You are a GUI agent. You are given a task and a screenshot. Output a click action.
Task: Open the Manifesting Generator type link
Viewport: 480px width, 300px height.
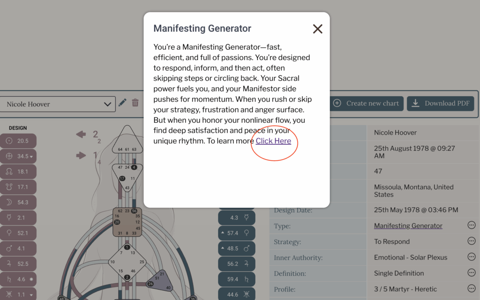[x=408, y=226]
